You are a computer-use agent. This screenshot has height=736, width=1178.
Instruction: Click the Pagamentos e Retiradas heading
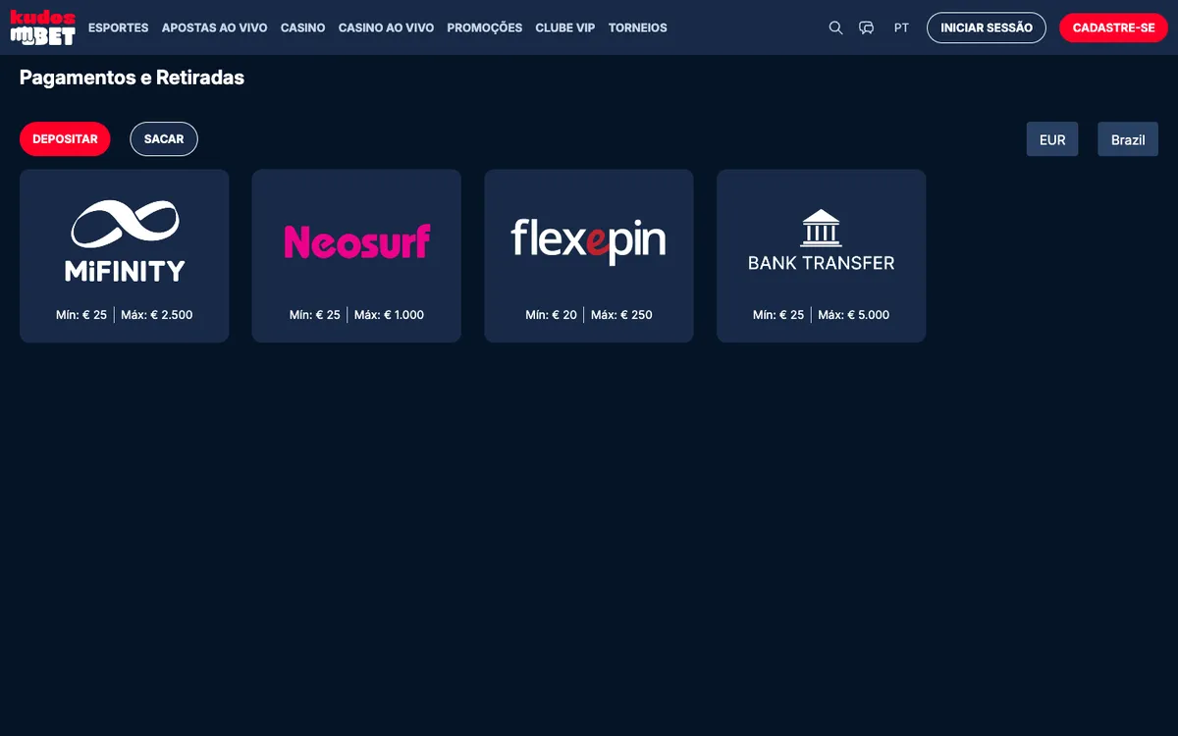pos(132,78)
